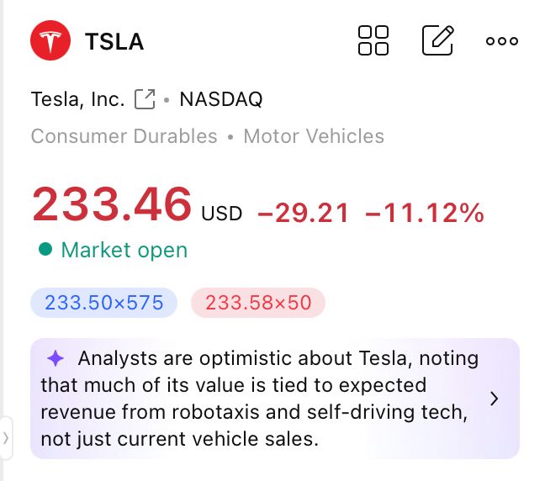Click the edit note pencil icon
545x481 pixels.
point(437,40)
